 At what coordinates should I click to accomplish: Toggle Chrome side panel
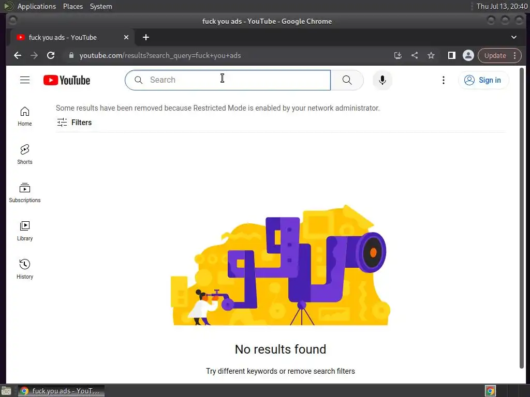pyautogui.click(x=451, y=55)
